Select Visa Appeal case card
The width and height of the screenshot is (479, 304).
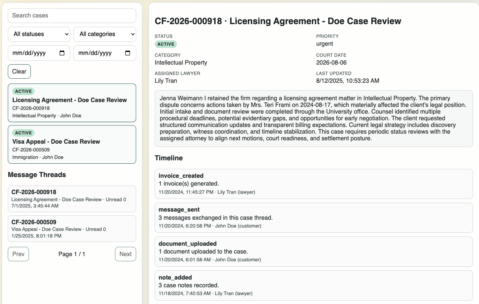pyautogui.click(x=72, y=144)
